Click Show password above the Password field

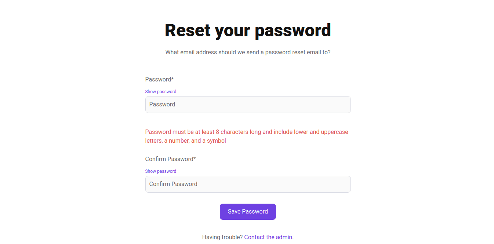click(x=160, y=91)
